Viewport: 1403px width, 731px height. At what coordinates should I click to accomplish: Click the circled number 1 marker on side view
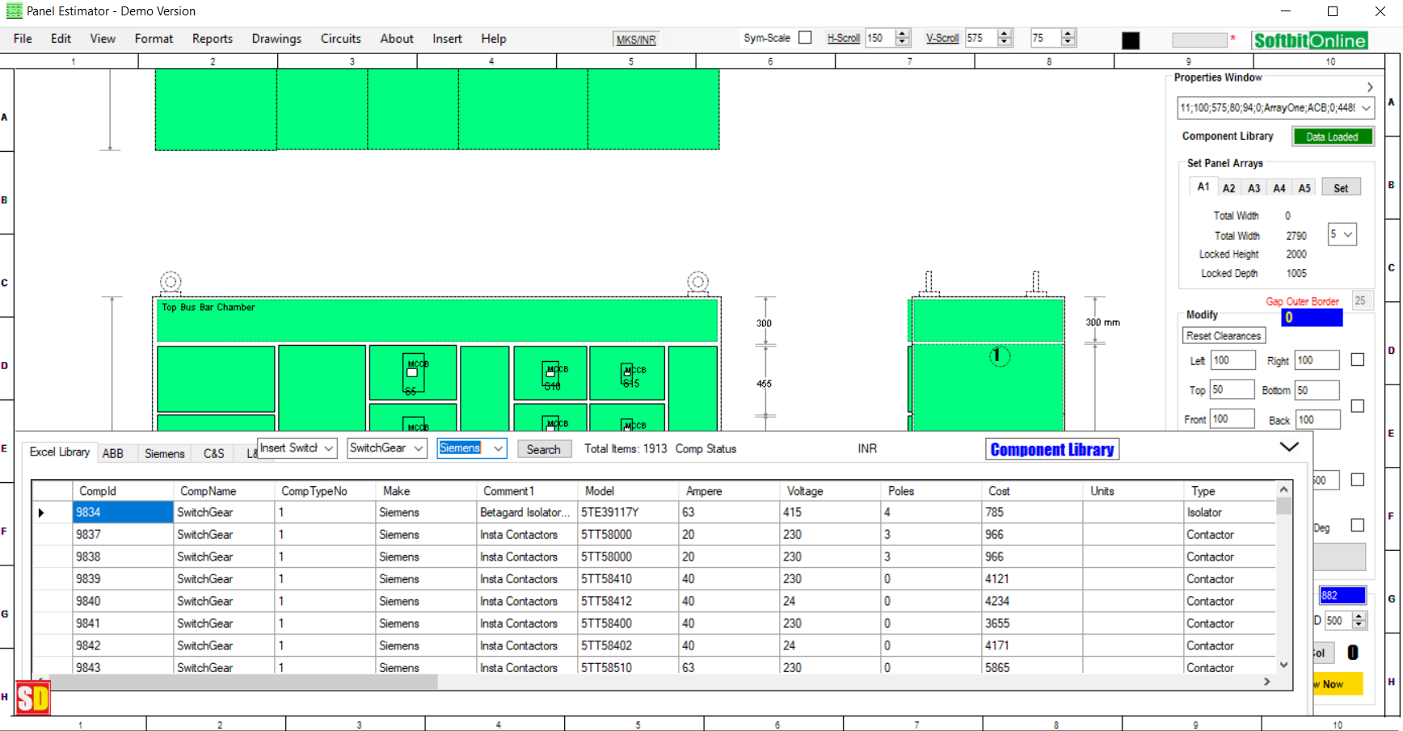[1000, 355]
